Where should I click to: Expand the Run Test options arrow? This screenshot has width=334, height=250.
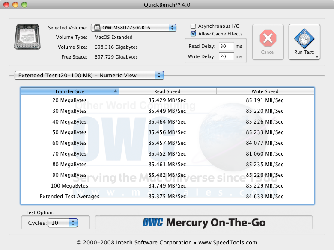tap(317, 57)
